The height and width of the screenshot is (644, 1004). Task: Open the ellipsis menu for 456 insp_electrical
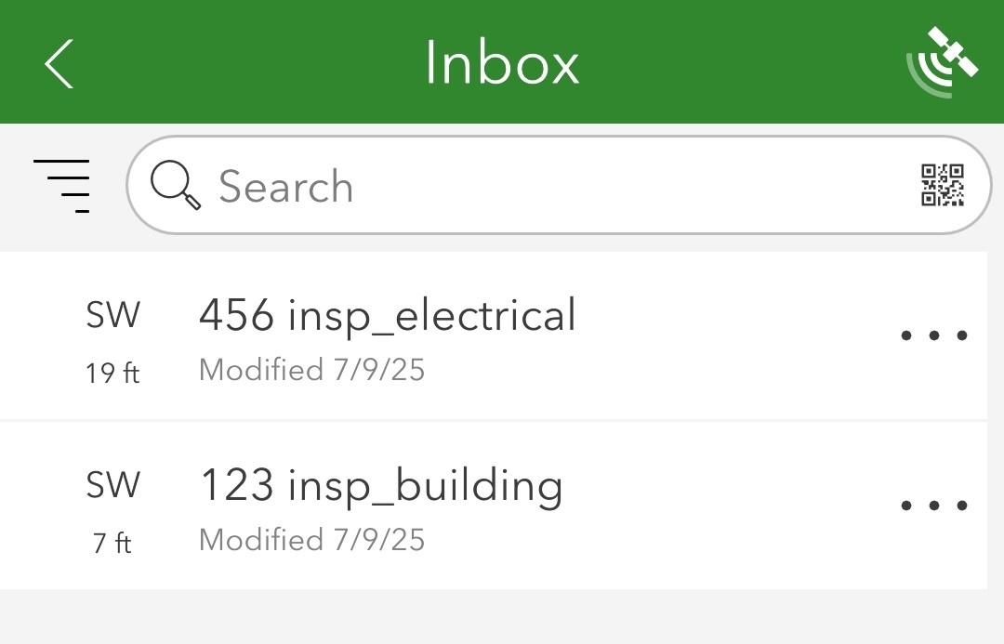[933, 335]
